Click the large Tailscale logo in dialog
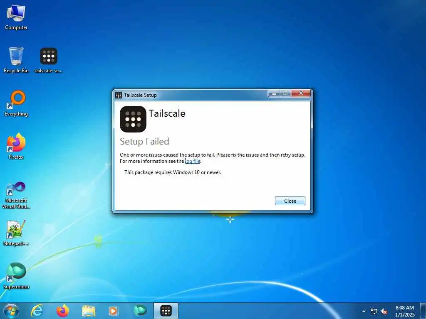Screen dimensions: 426x319 coord(133,119)
